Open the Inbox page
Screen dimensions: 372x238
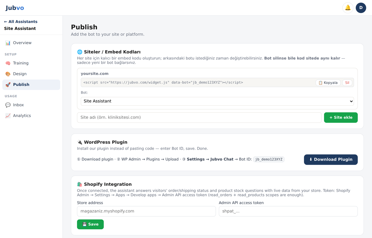31,105
